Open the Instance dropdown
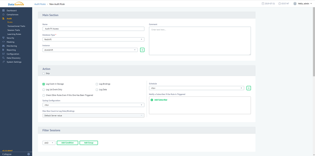 (90, 50)
